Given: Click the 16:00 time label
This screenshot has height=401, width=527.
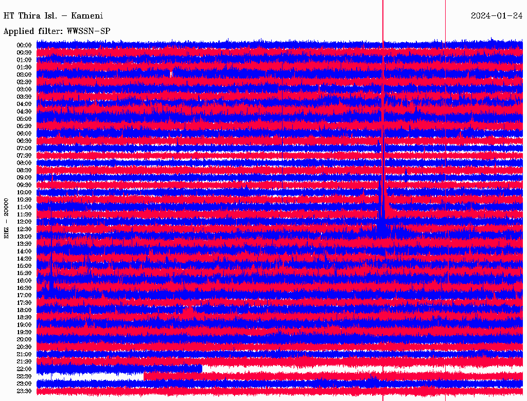Looking at the screenshot, I should 24,281.
